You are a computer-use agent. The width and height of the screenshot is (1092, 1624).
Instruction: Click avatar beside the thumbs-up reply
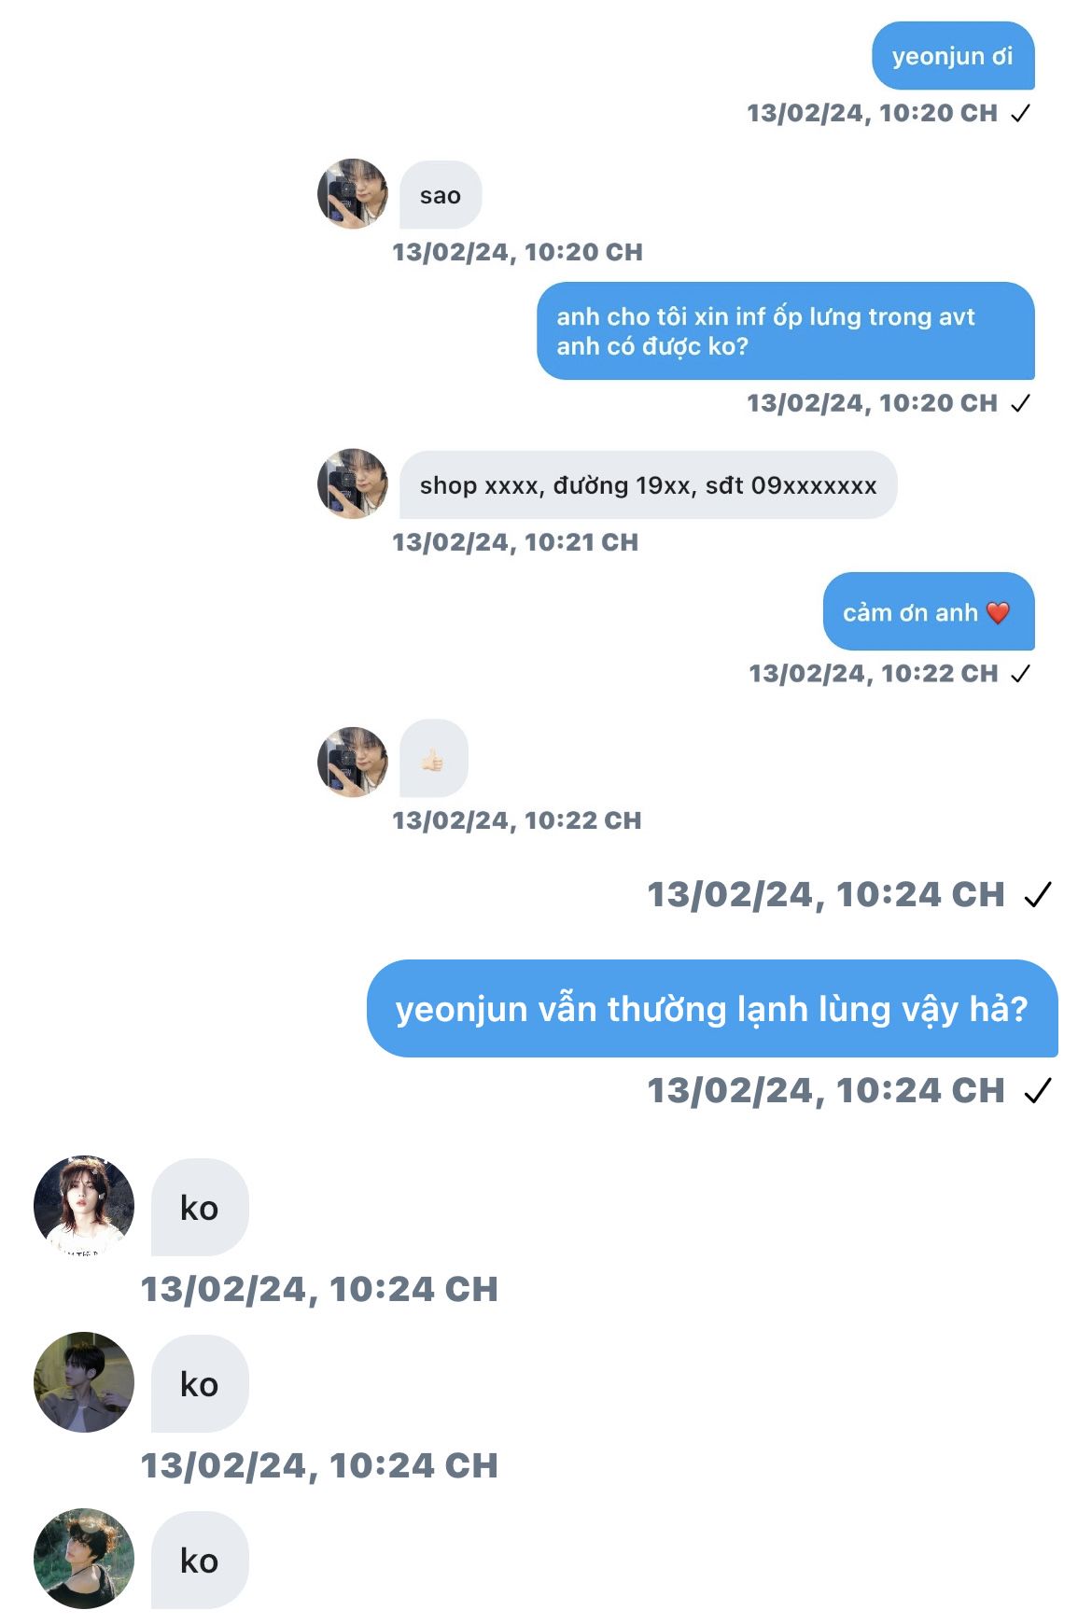(x=353, y=763)
